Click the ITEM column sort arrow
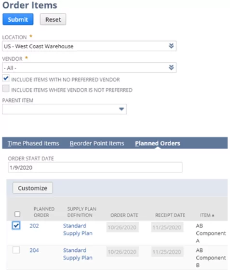The height and width of the screenshot is (273, 230). click(213, 216)
